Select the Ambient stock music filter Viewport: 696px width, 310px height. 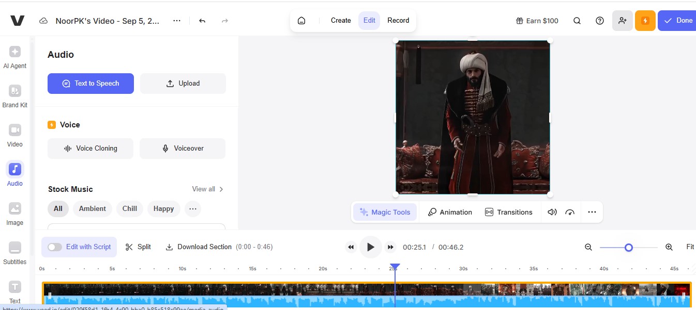pos(92,208)
